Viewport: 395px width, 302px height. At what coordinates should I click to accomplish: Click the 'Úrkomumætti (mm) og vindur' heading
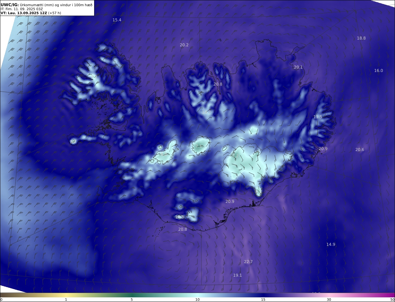click(x=56, y=5)
